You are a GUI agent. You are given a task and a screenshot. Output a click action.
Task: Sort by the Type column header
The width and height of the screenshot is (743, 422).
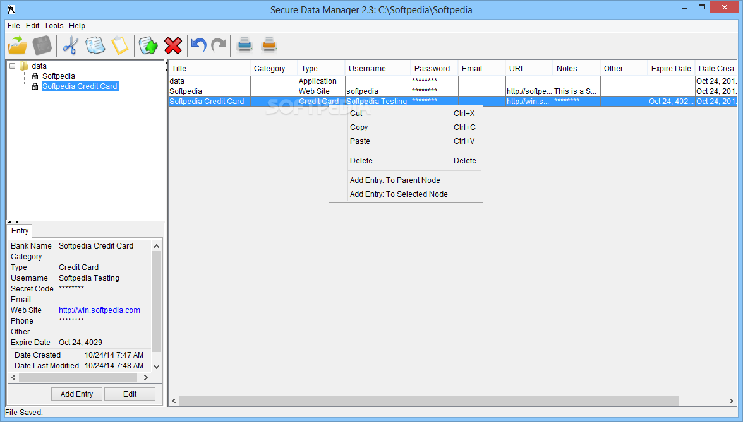coord(321,69)
